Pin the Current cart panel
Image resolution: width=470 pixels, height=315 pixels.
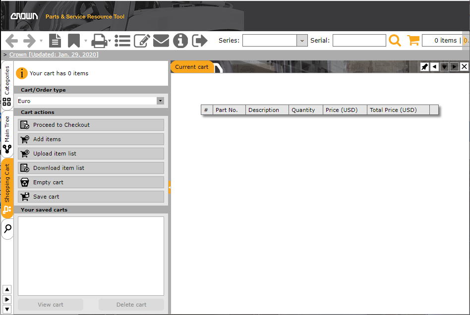point(424,66)
